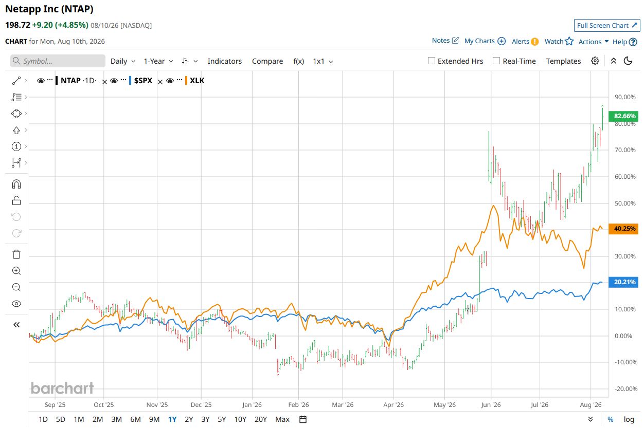This screenshot has height=428, width=644.
Task: Collapse the header using the double up arrow
Action: [613, 61]
